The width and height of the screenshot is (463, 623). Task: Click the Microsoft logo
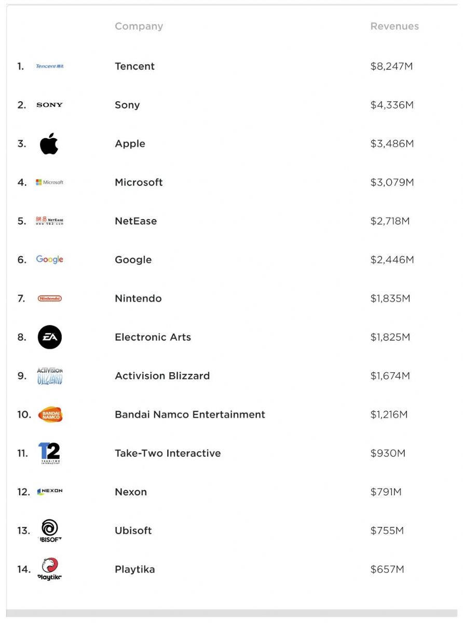[x=50, y=182]
